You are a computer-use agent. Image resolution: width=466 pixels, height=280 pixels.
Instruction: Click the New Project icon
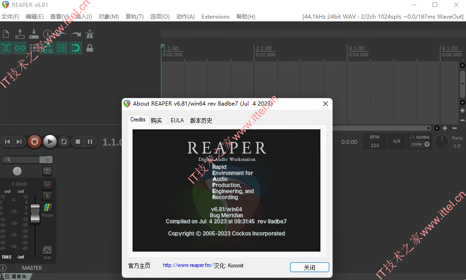point(6,34)
